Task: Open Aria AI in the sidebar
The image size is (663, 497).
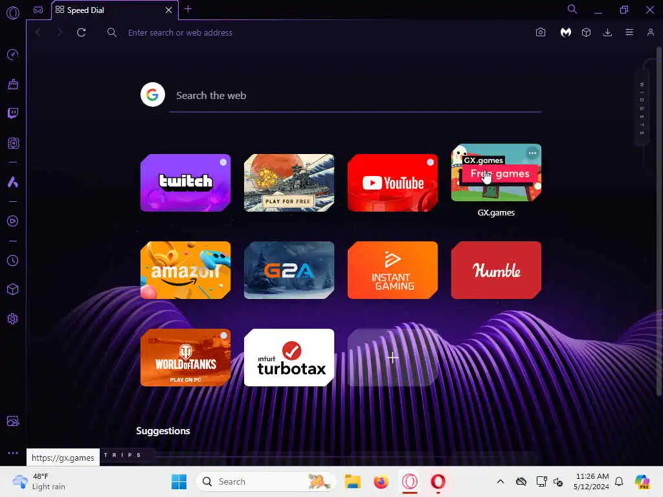Action: pyautogui.click(x=13, y=182)
